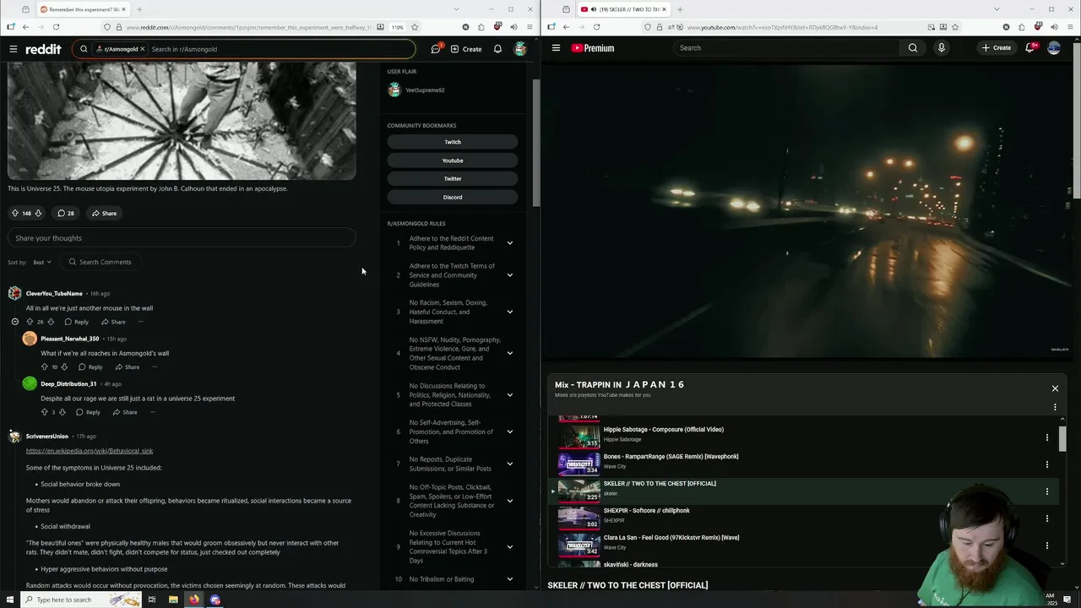Create a new Reddit post
The height and width of the screenshot is (608, 1081).
pyautogui.click(x=466, y=49)
